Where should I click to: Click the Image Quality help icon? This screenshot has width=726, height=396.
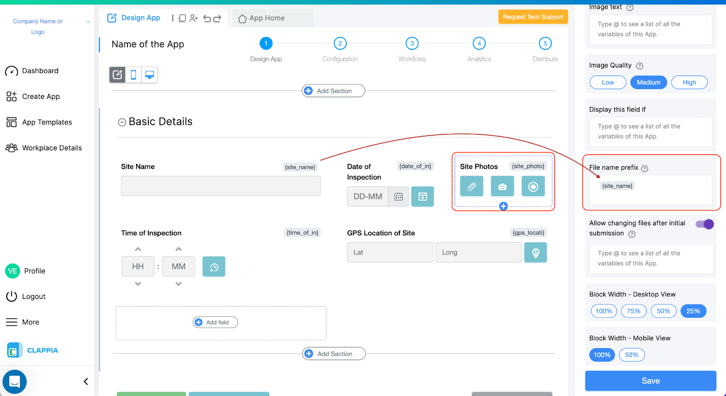pos(640,66)
